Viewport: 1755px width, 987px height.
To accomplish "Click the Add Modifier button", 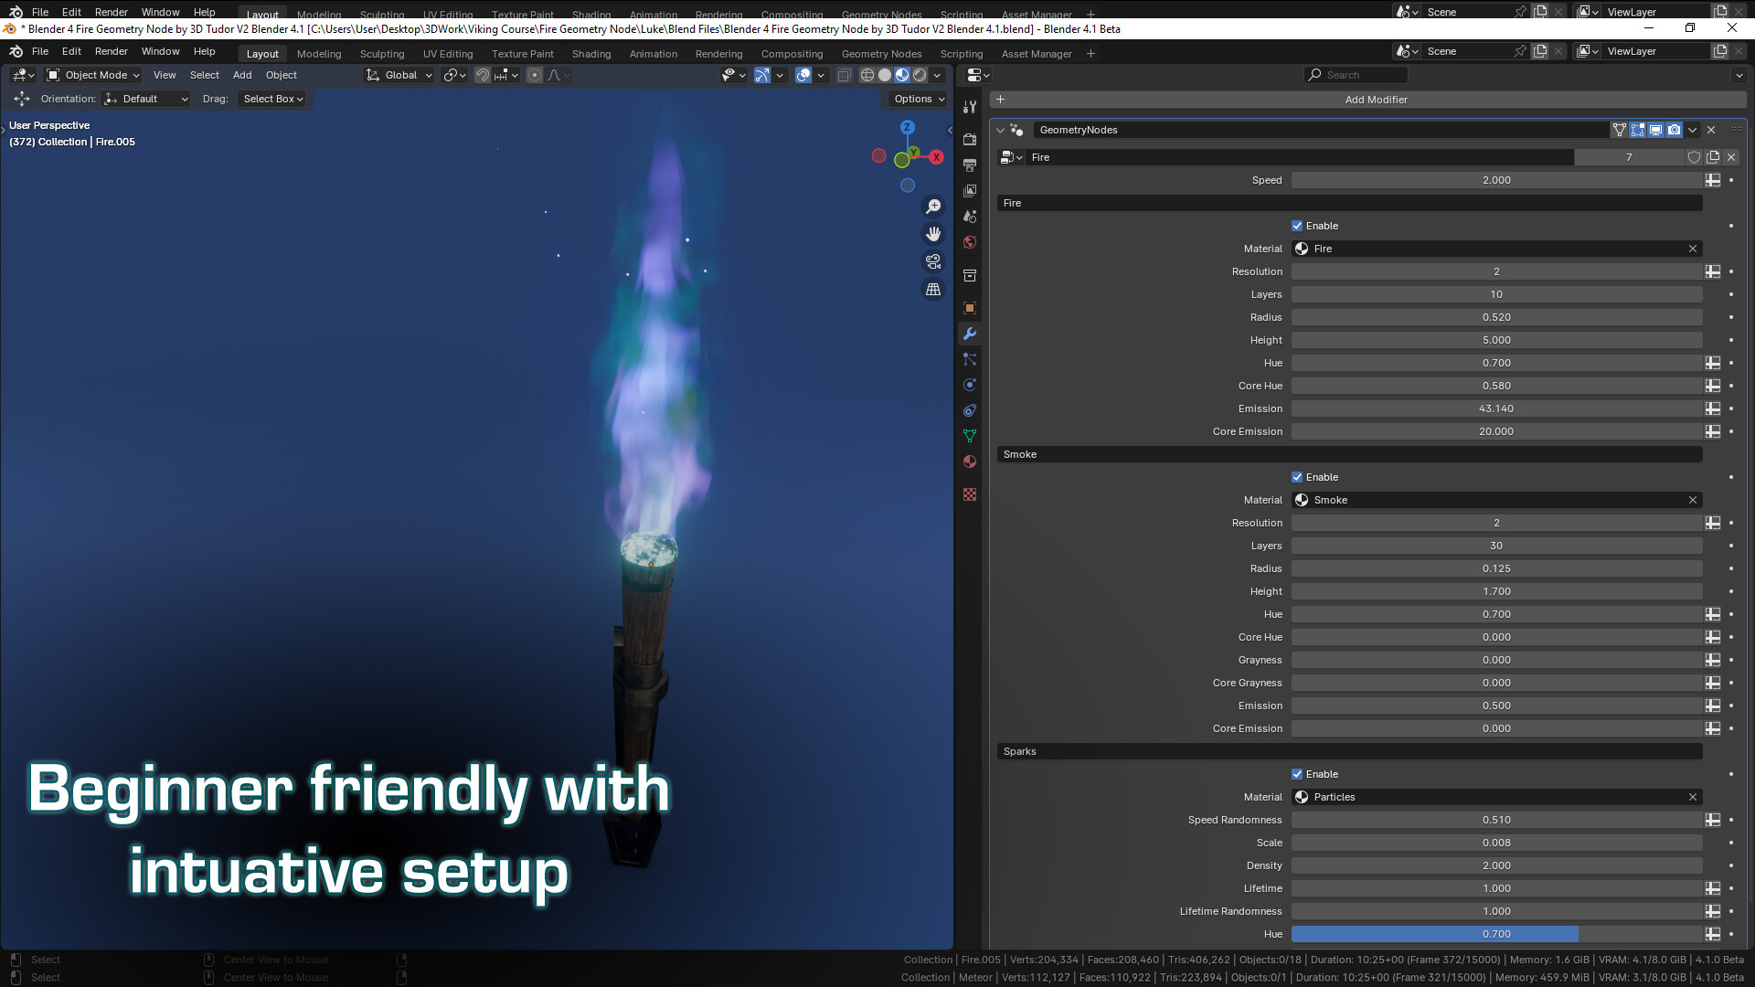I will (x=1376, y=100).
